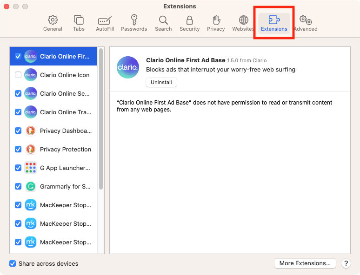Click Clario icon beside Clario Online Icon
The height and width of the screenshot is (275, 360).
31,75
